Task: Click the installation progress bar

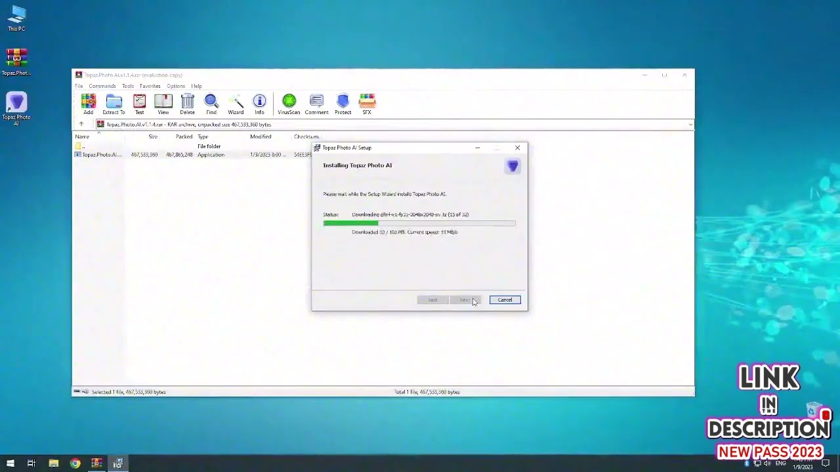Action: tap(419, 224)
